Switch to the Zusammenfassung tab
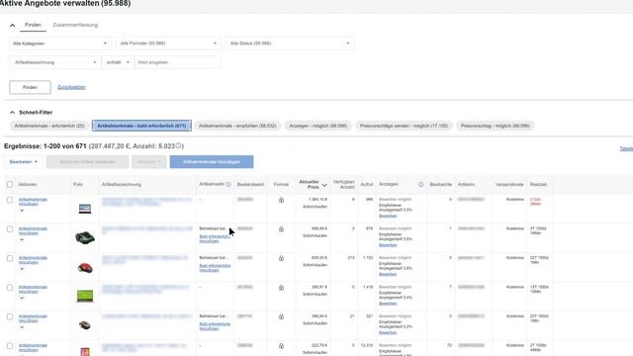 pos(75,25)
